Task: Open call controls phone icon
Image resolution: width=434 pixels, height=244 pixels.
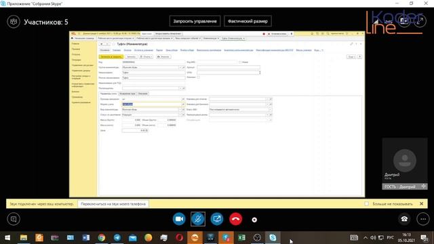Action: point(404,219)
